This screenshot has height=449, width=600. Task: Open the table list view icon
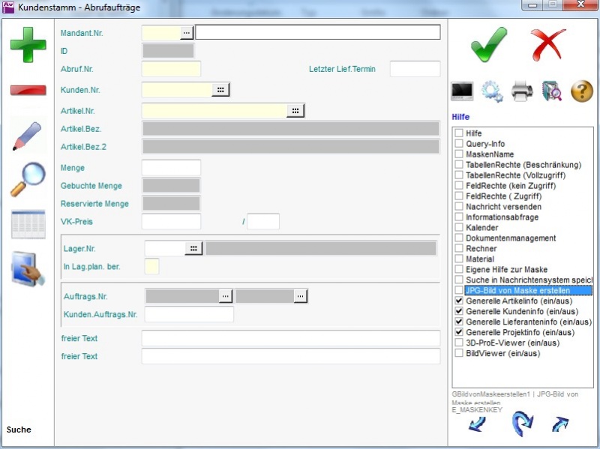28,225
